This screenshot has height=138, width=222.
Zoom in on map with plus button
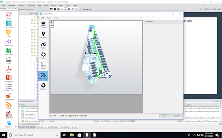point(52,22)
